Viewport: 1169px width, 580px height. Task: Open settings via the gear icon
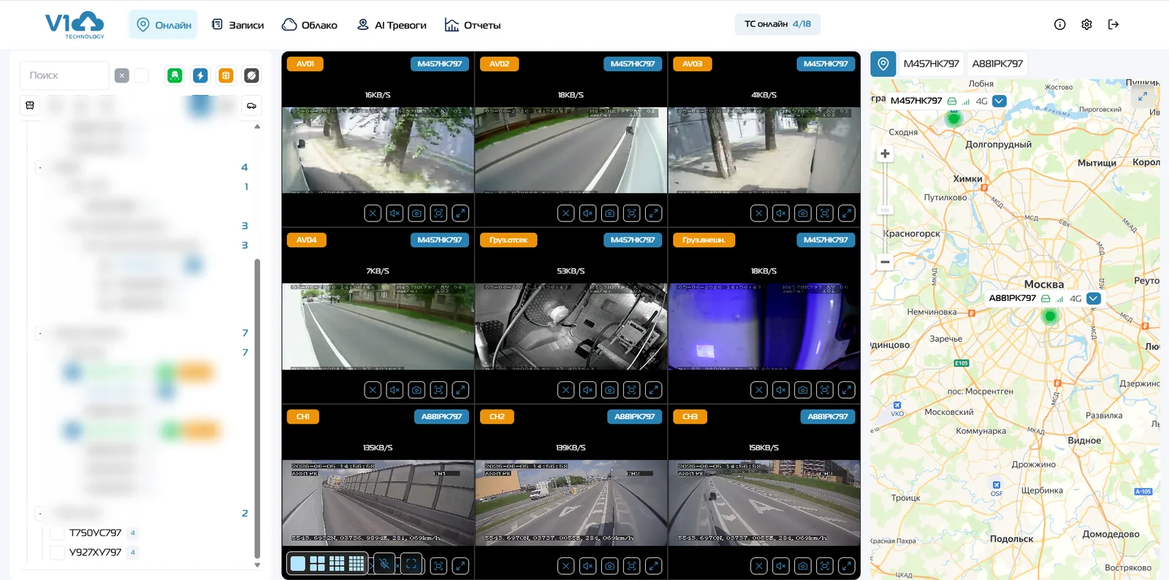[1087, 24]
